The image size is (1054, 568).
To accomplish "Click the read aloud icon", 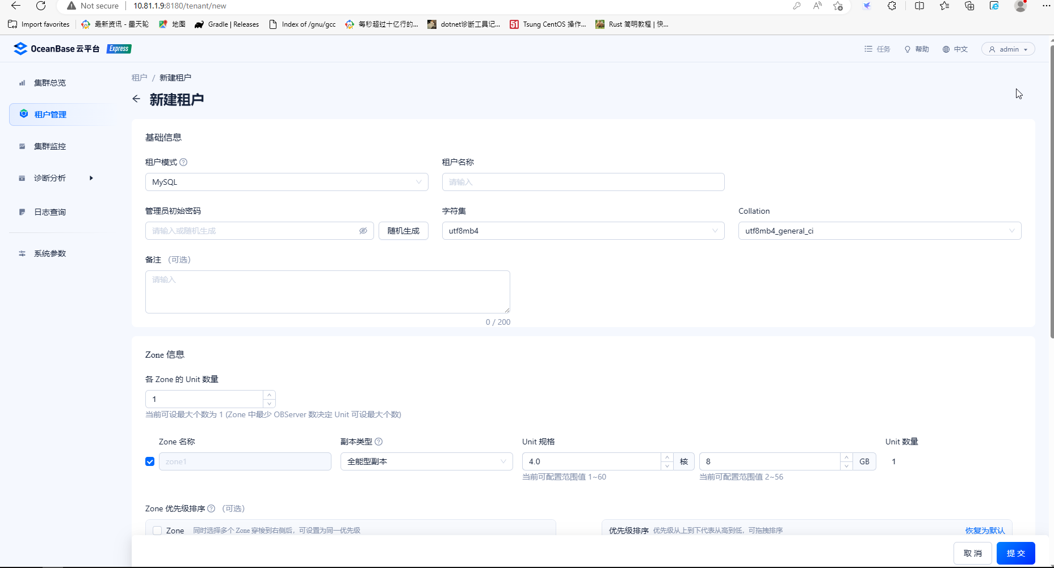I will (817, 6).
